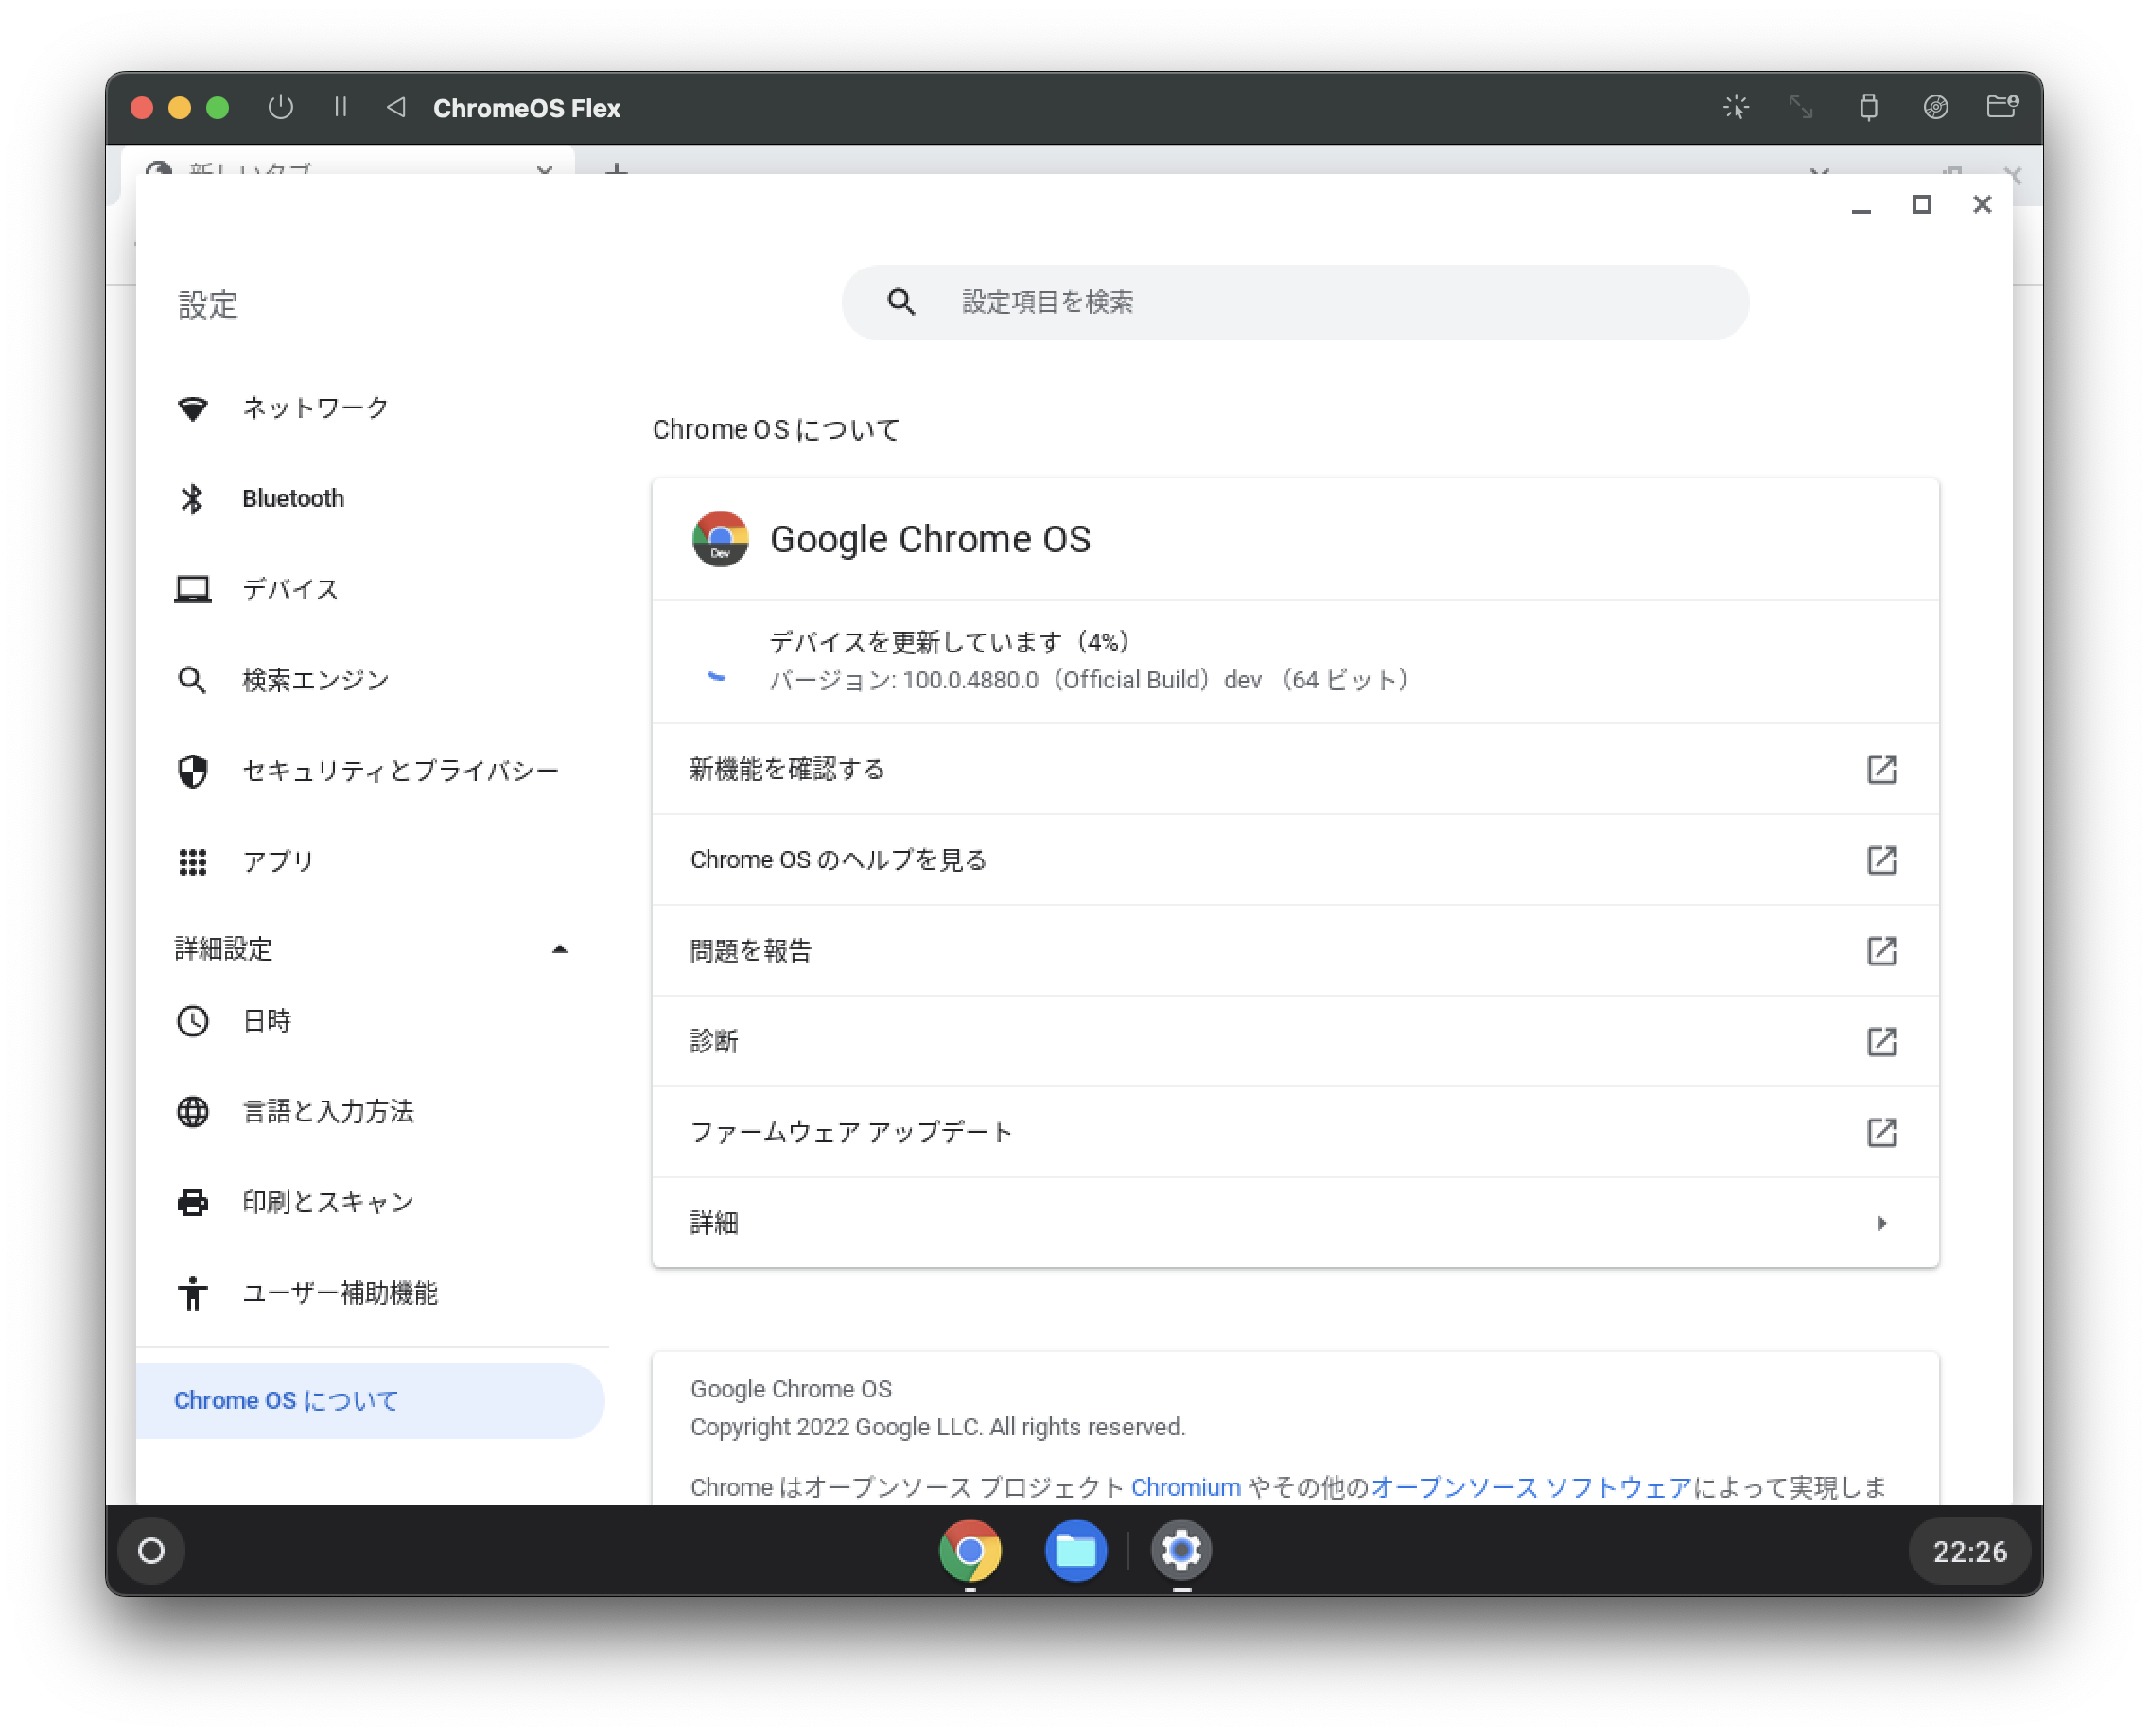
Task: Click the laptop icon beside デバイス
Action: 192,589
